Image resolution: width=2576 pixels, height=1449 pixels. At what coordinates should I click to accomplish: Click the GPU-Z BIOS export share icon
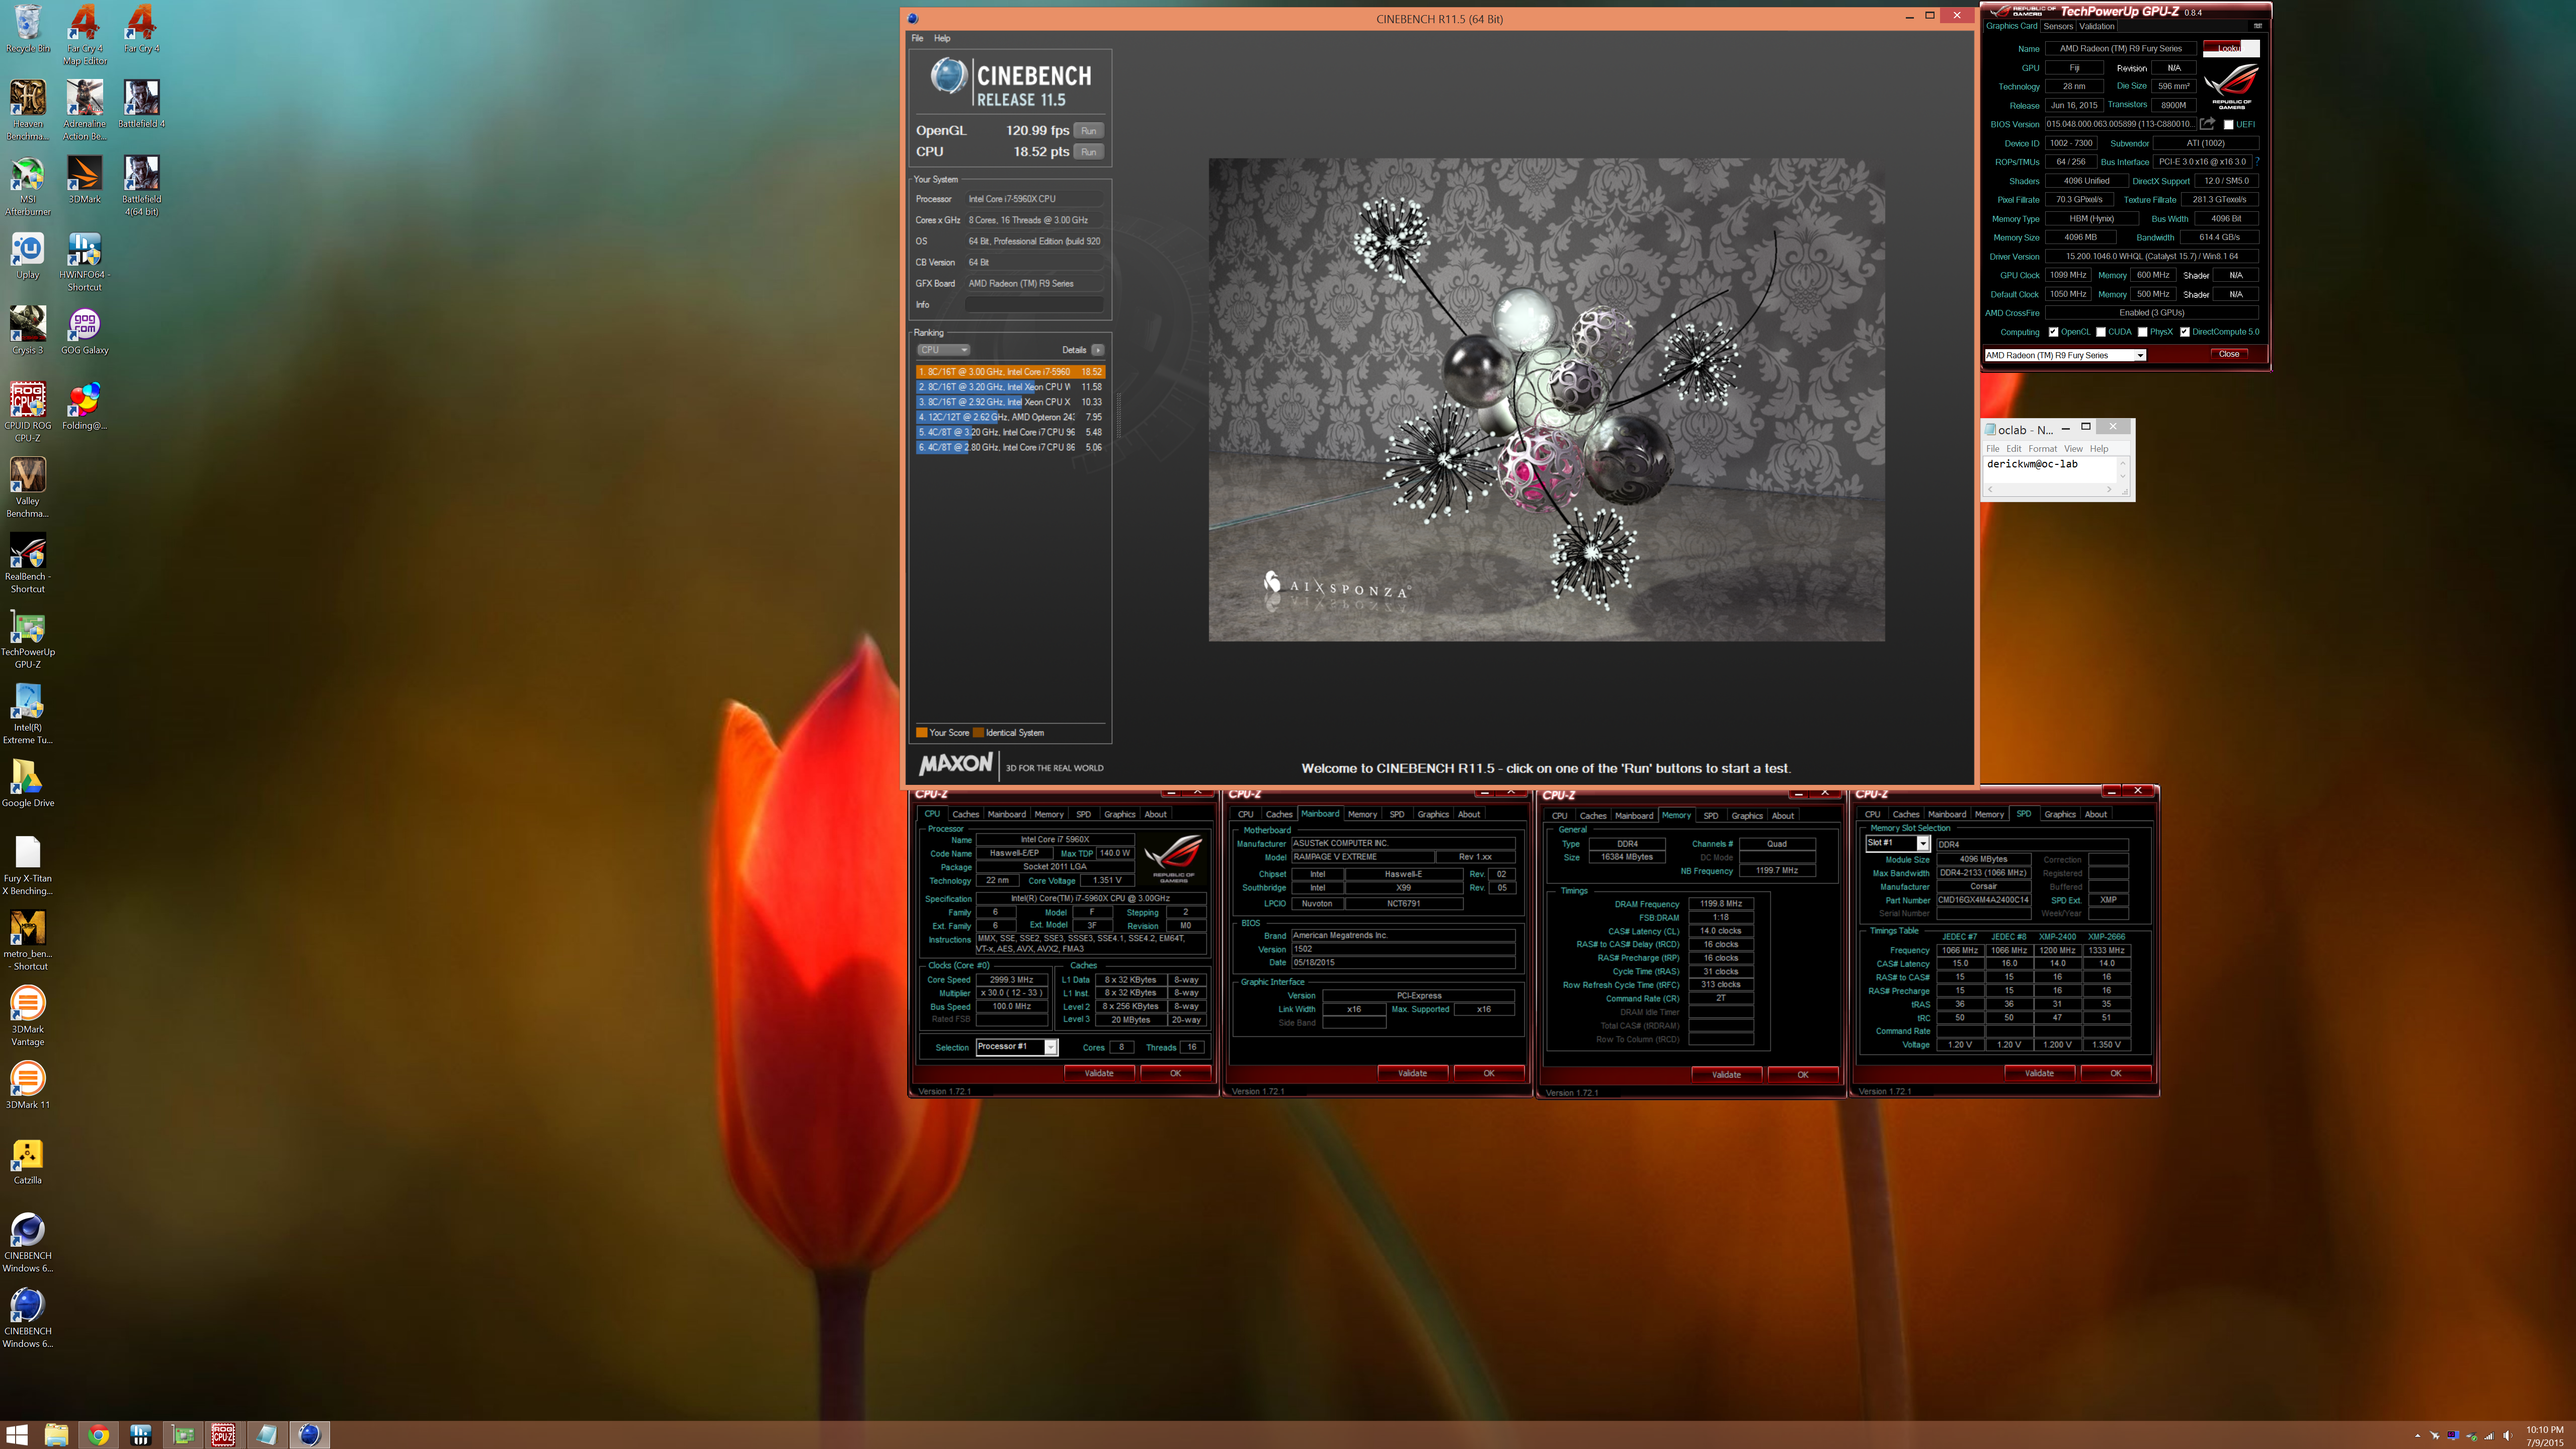click(2207, 124)
